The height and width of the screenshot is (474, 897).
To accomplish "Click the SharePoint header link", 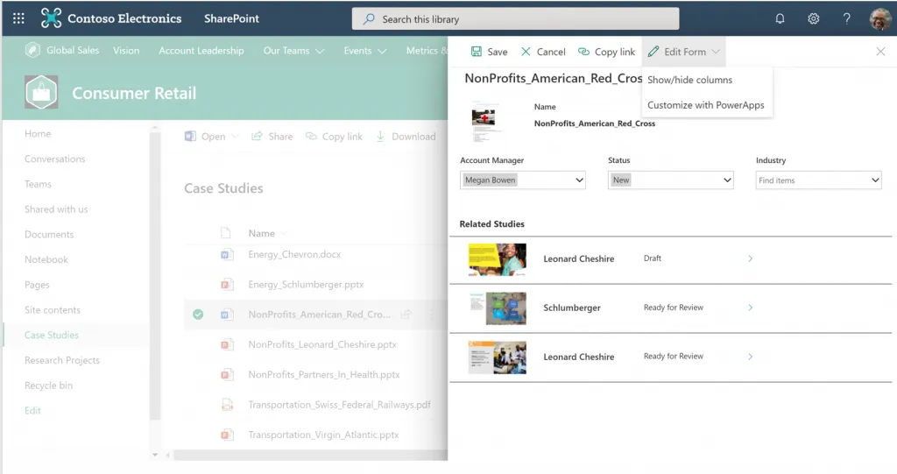I will click(231, 18).
